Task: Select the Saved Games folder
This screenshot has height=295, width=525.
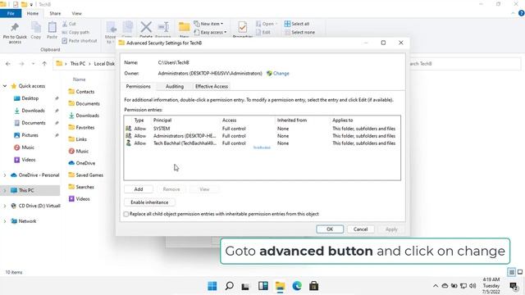Action: [89, 175]
